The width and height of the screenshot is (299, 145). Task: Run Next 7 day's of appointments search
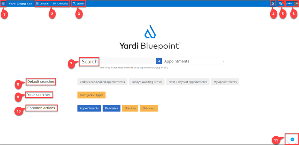coord(188,82)
